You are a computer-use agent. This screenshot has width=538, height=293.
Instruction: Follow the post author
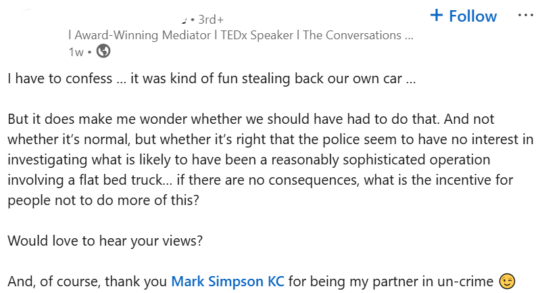463,16
